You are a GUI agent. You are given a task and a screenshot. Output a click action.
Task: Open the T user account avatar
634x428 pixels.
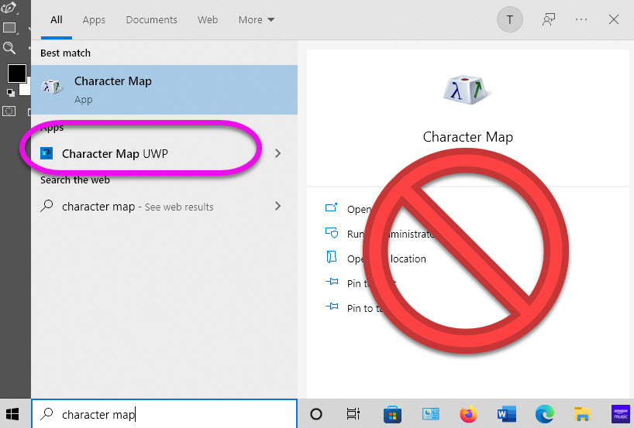coord(509,19)
